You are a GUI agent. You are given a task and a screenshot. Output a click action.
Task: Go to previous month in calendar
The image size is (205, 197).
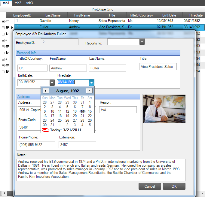click(x=45, y=91)
